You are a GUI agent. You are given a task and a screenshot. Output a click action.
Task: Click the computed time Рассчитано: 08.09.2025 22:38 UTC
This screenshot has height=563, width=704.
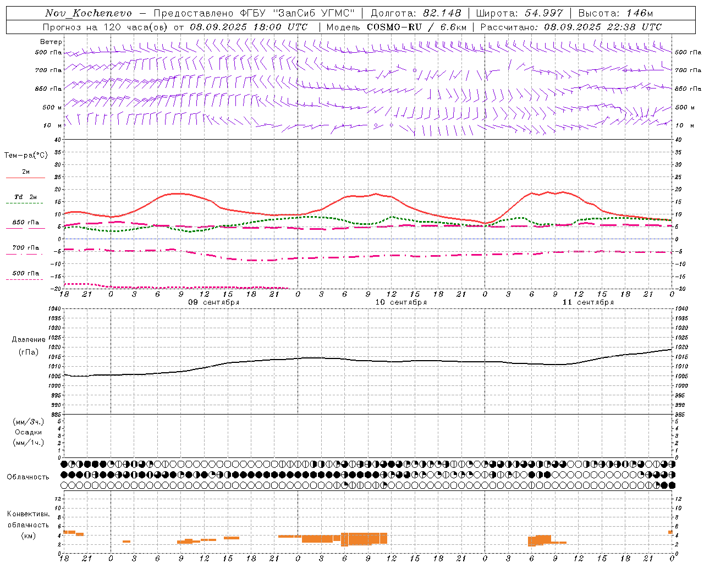571,27
